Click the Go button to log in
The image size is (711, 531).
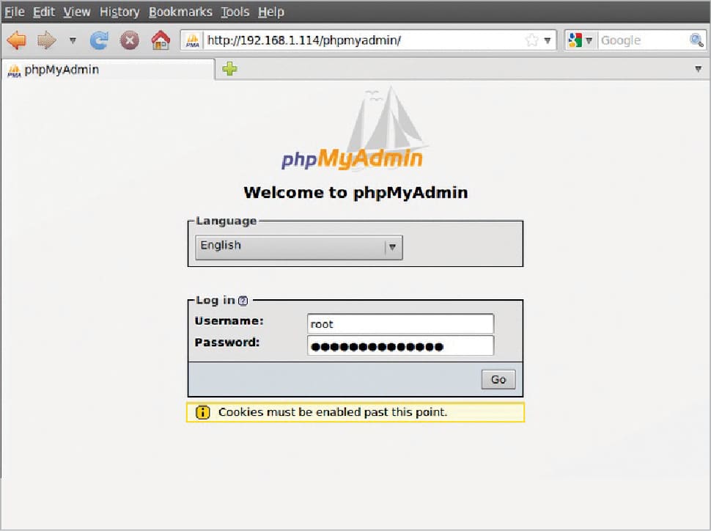point(498,379)
